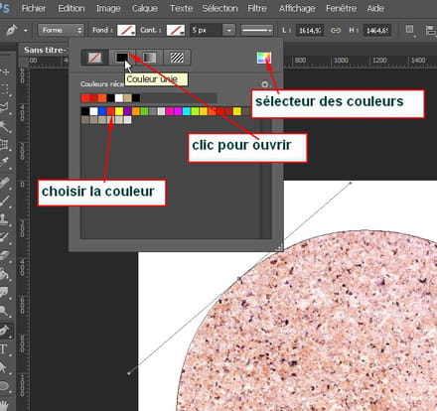Select the Healing Brush tool
The width and height of the screenshot is (437, 411).
click(x=5, y=183)
